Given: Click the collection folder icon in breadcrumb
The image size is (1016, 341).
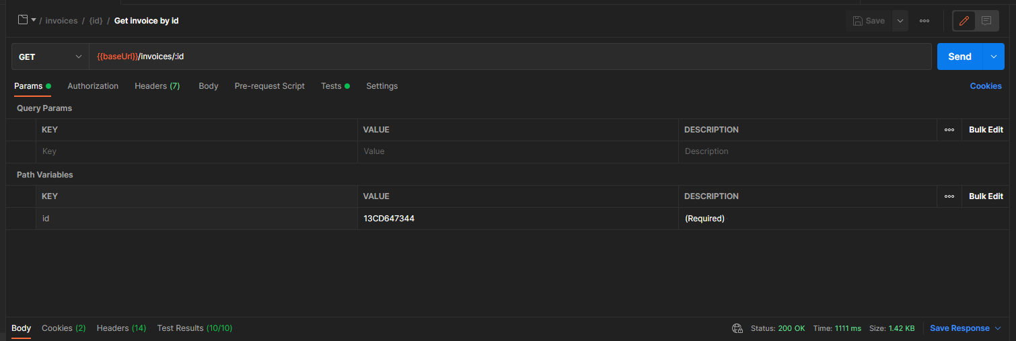Looking at the screenshot, I should [23, 20].
